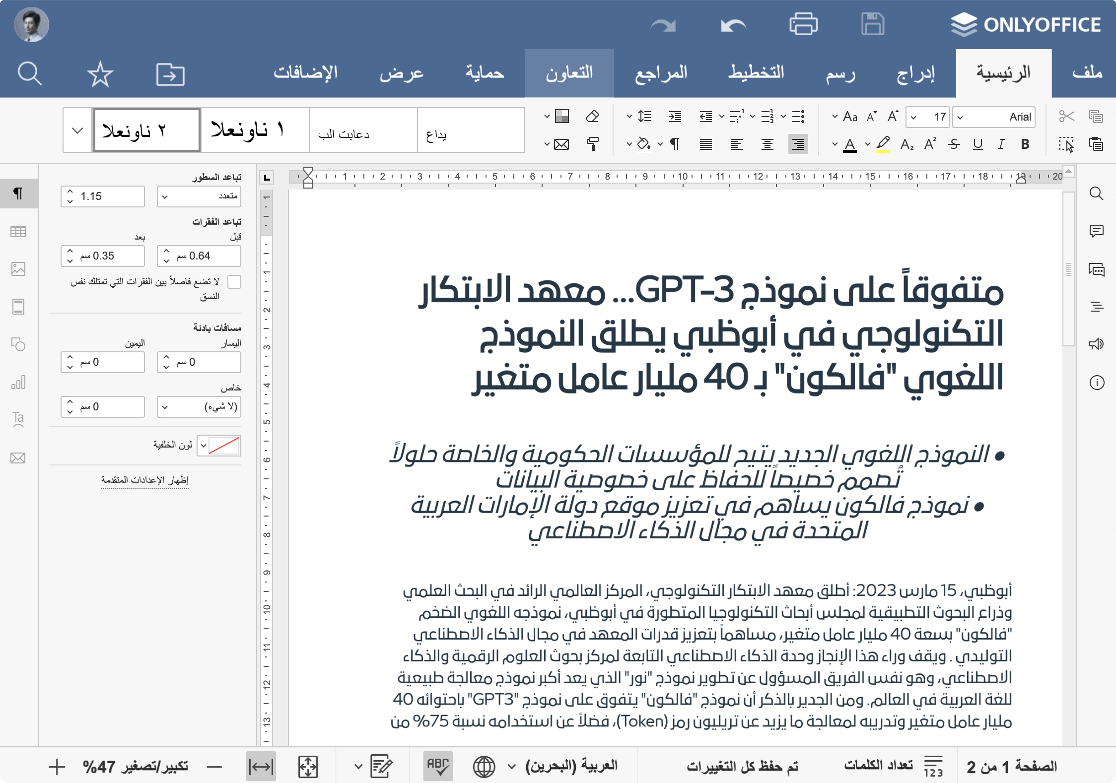The height and width of the screenshot is (783, 1116).
Task: Click the Copy style paintbrush icon
Action: [x=592, y=144]
